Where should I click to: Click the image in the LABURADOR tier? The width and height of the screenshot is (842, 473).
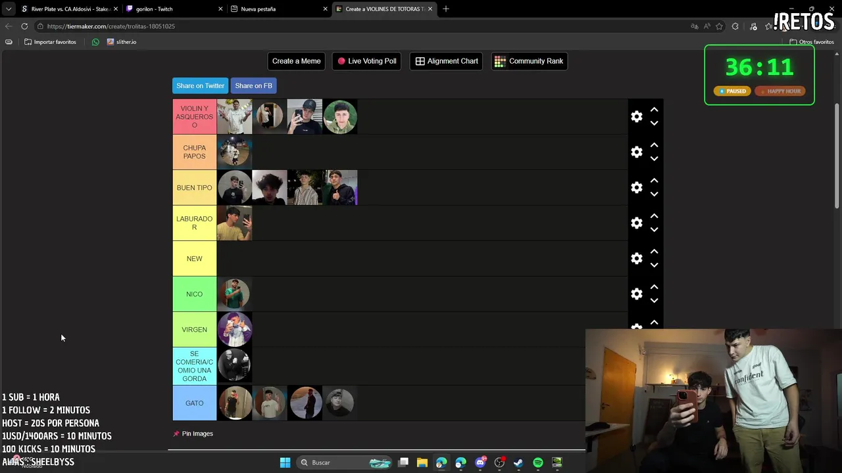pyautogui.click(x=234, y=223)
